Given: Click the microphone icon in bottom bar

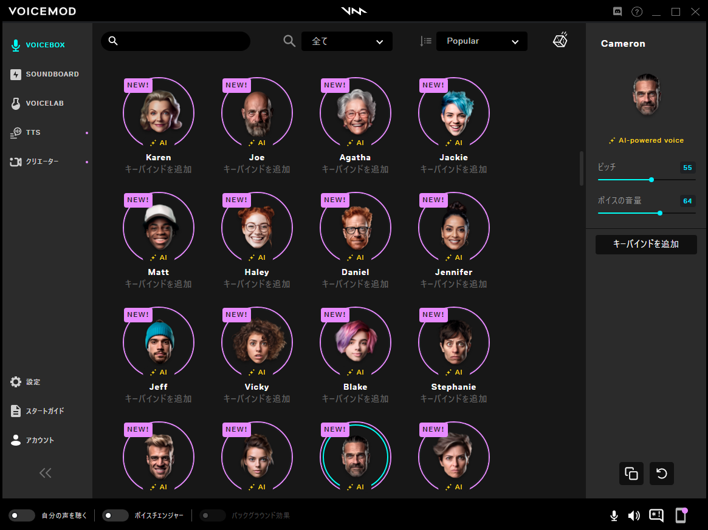Looking at the screenshot, I should [x=614, y=515].
